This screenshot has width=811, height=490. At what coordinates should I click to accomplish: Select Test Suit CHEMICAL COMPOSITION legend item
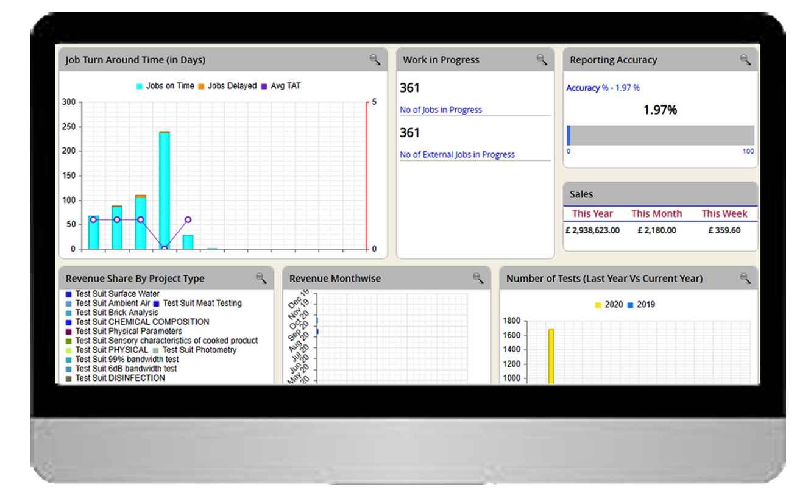click(x=138, y=322)
